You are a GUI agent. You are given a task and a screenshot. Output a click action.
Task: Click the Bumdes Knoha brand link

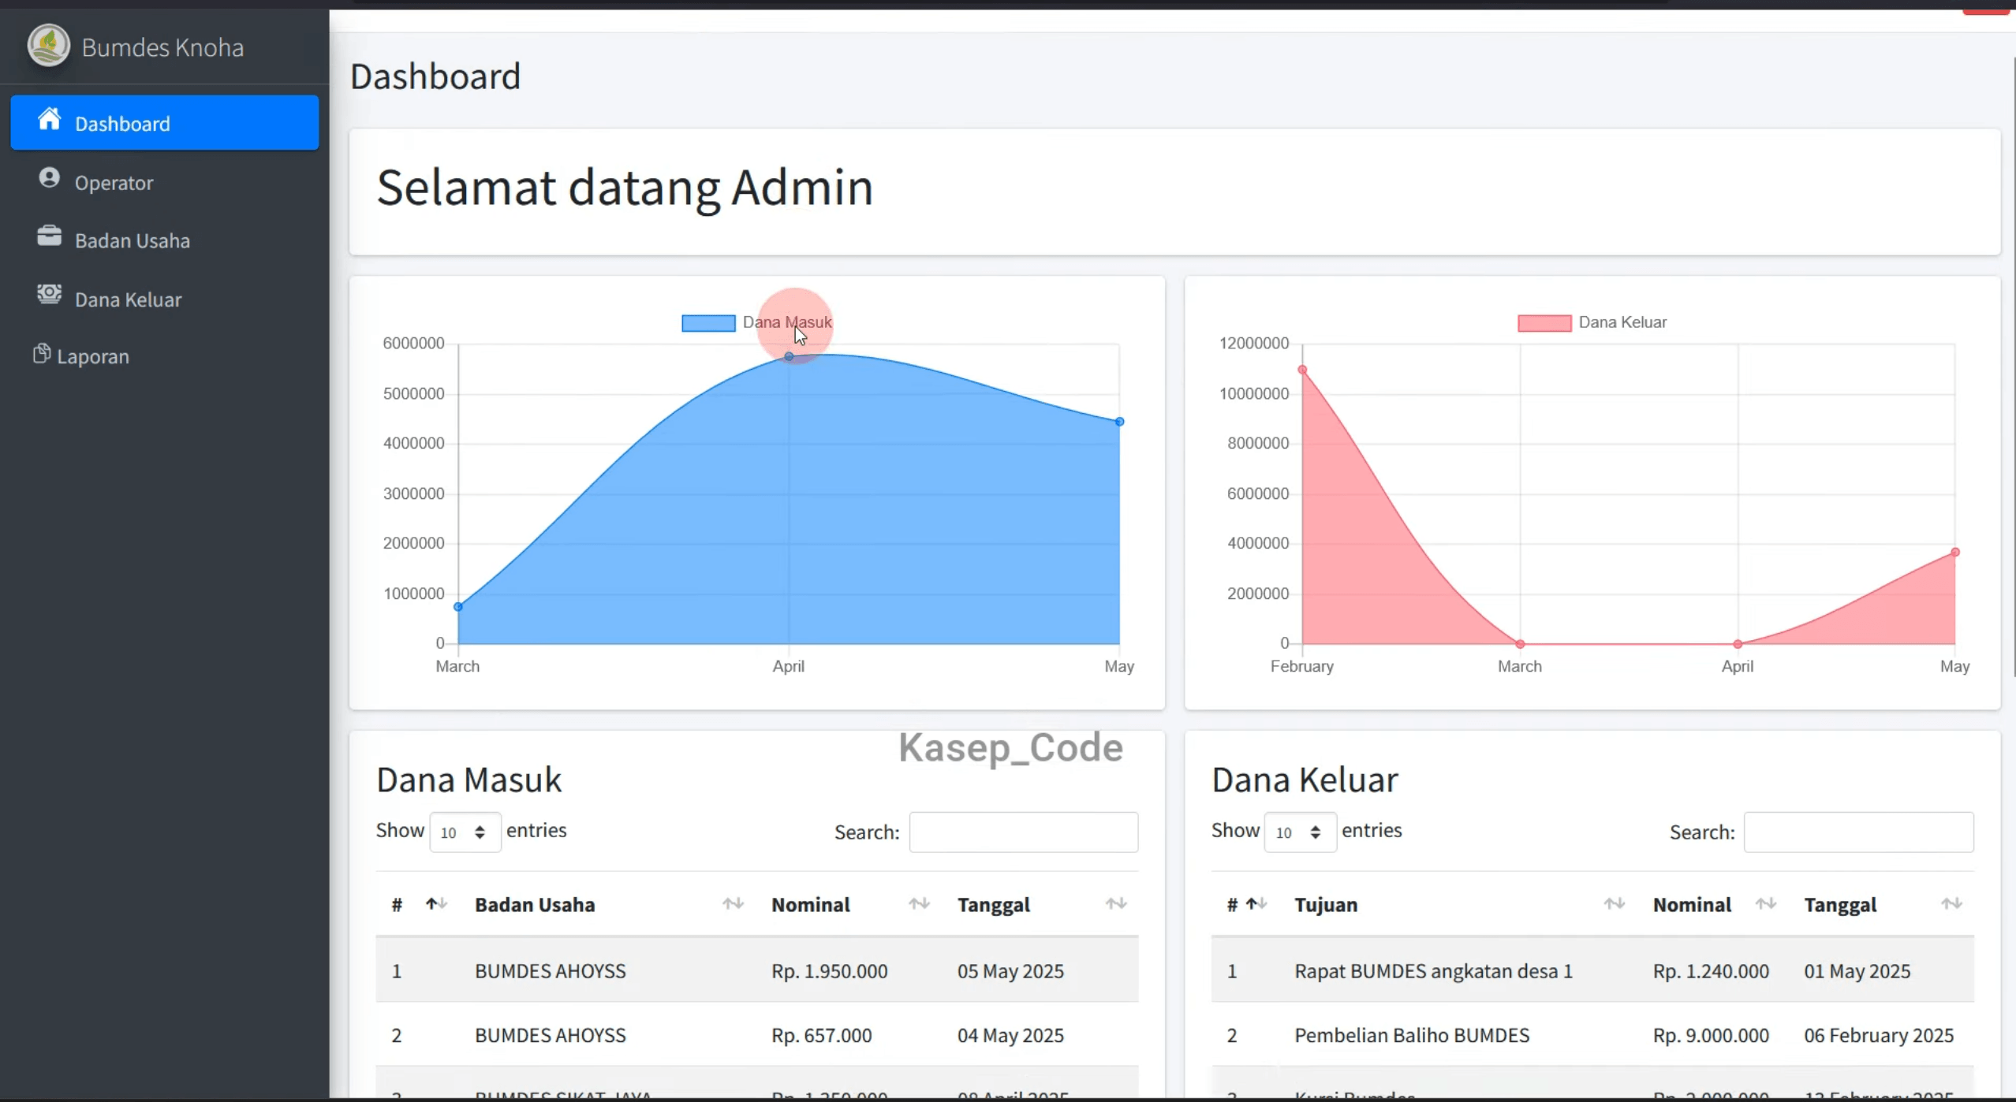tap(162, 47)
